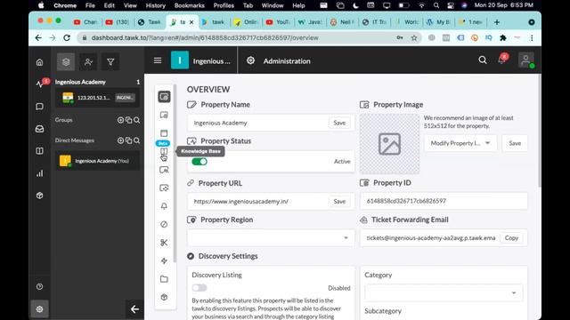The width and height of the screenshot is (570, 320).
Task: Save the Property Image
Action: click(x=515, y=143)
